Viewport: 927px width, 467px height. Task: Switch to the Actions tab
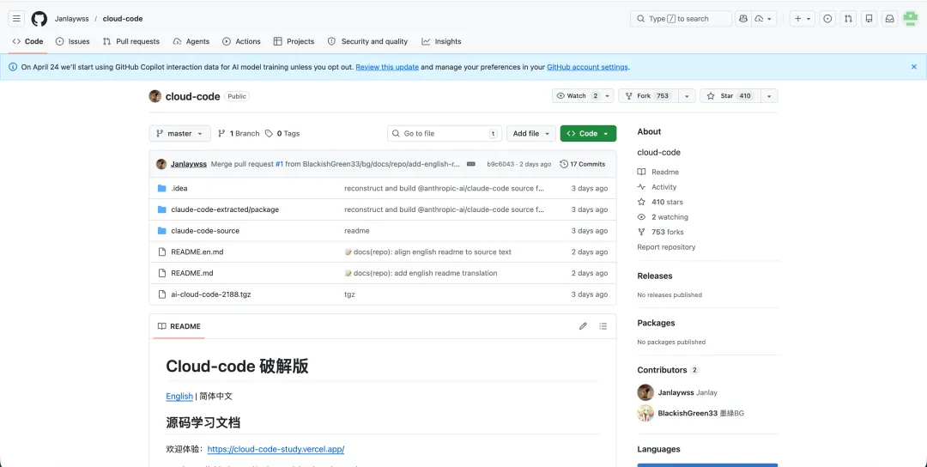click(241, 41)
